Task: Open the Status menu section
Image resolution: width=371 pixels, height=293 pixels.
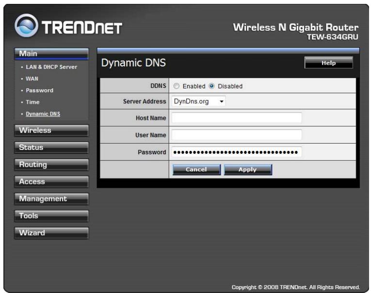Action: click(51, 147)
